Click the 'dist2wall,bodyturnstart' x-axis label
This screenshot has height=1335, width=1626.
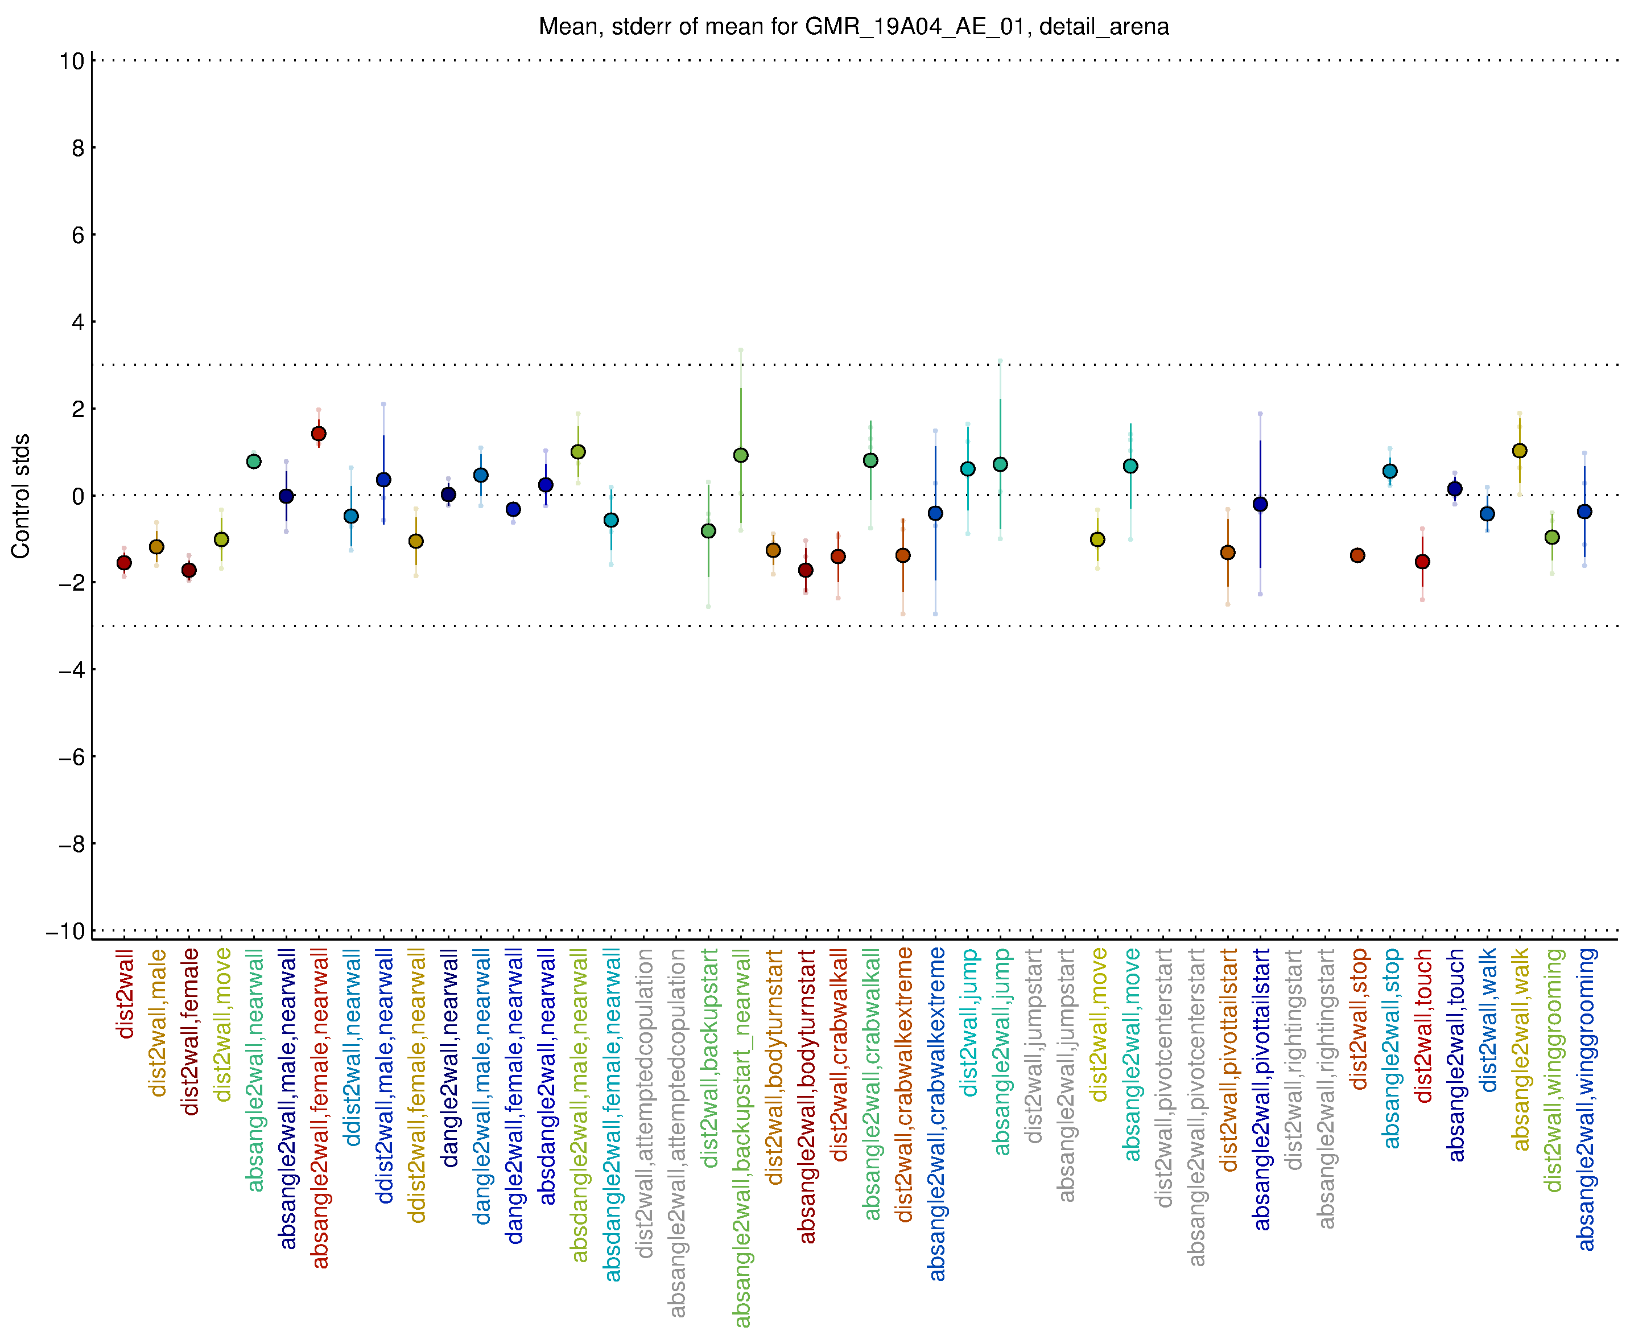pos(773,1066)
